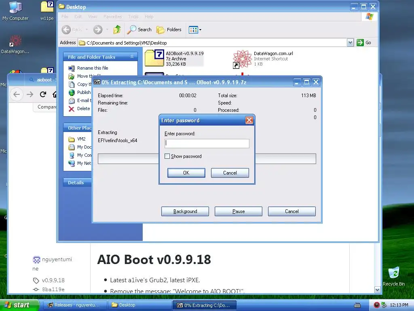Switch to Releases browser taskbar button
Viewport: 414px width, 311px height.
[x=74, y=305]
